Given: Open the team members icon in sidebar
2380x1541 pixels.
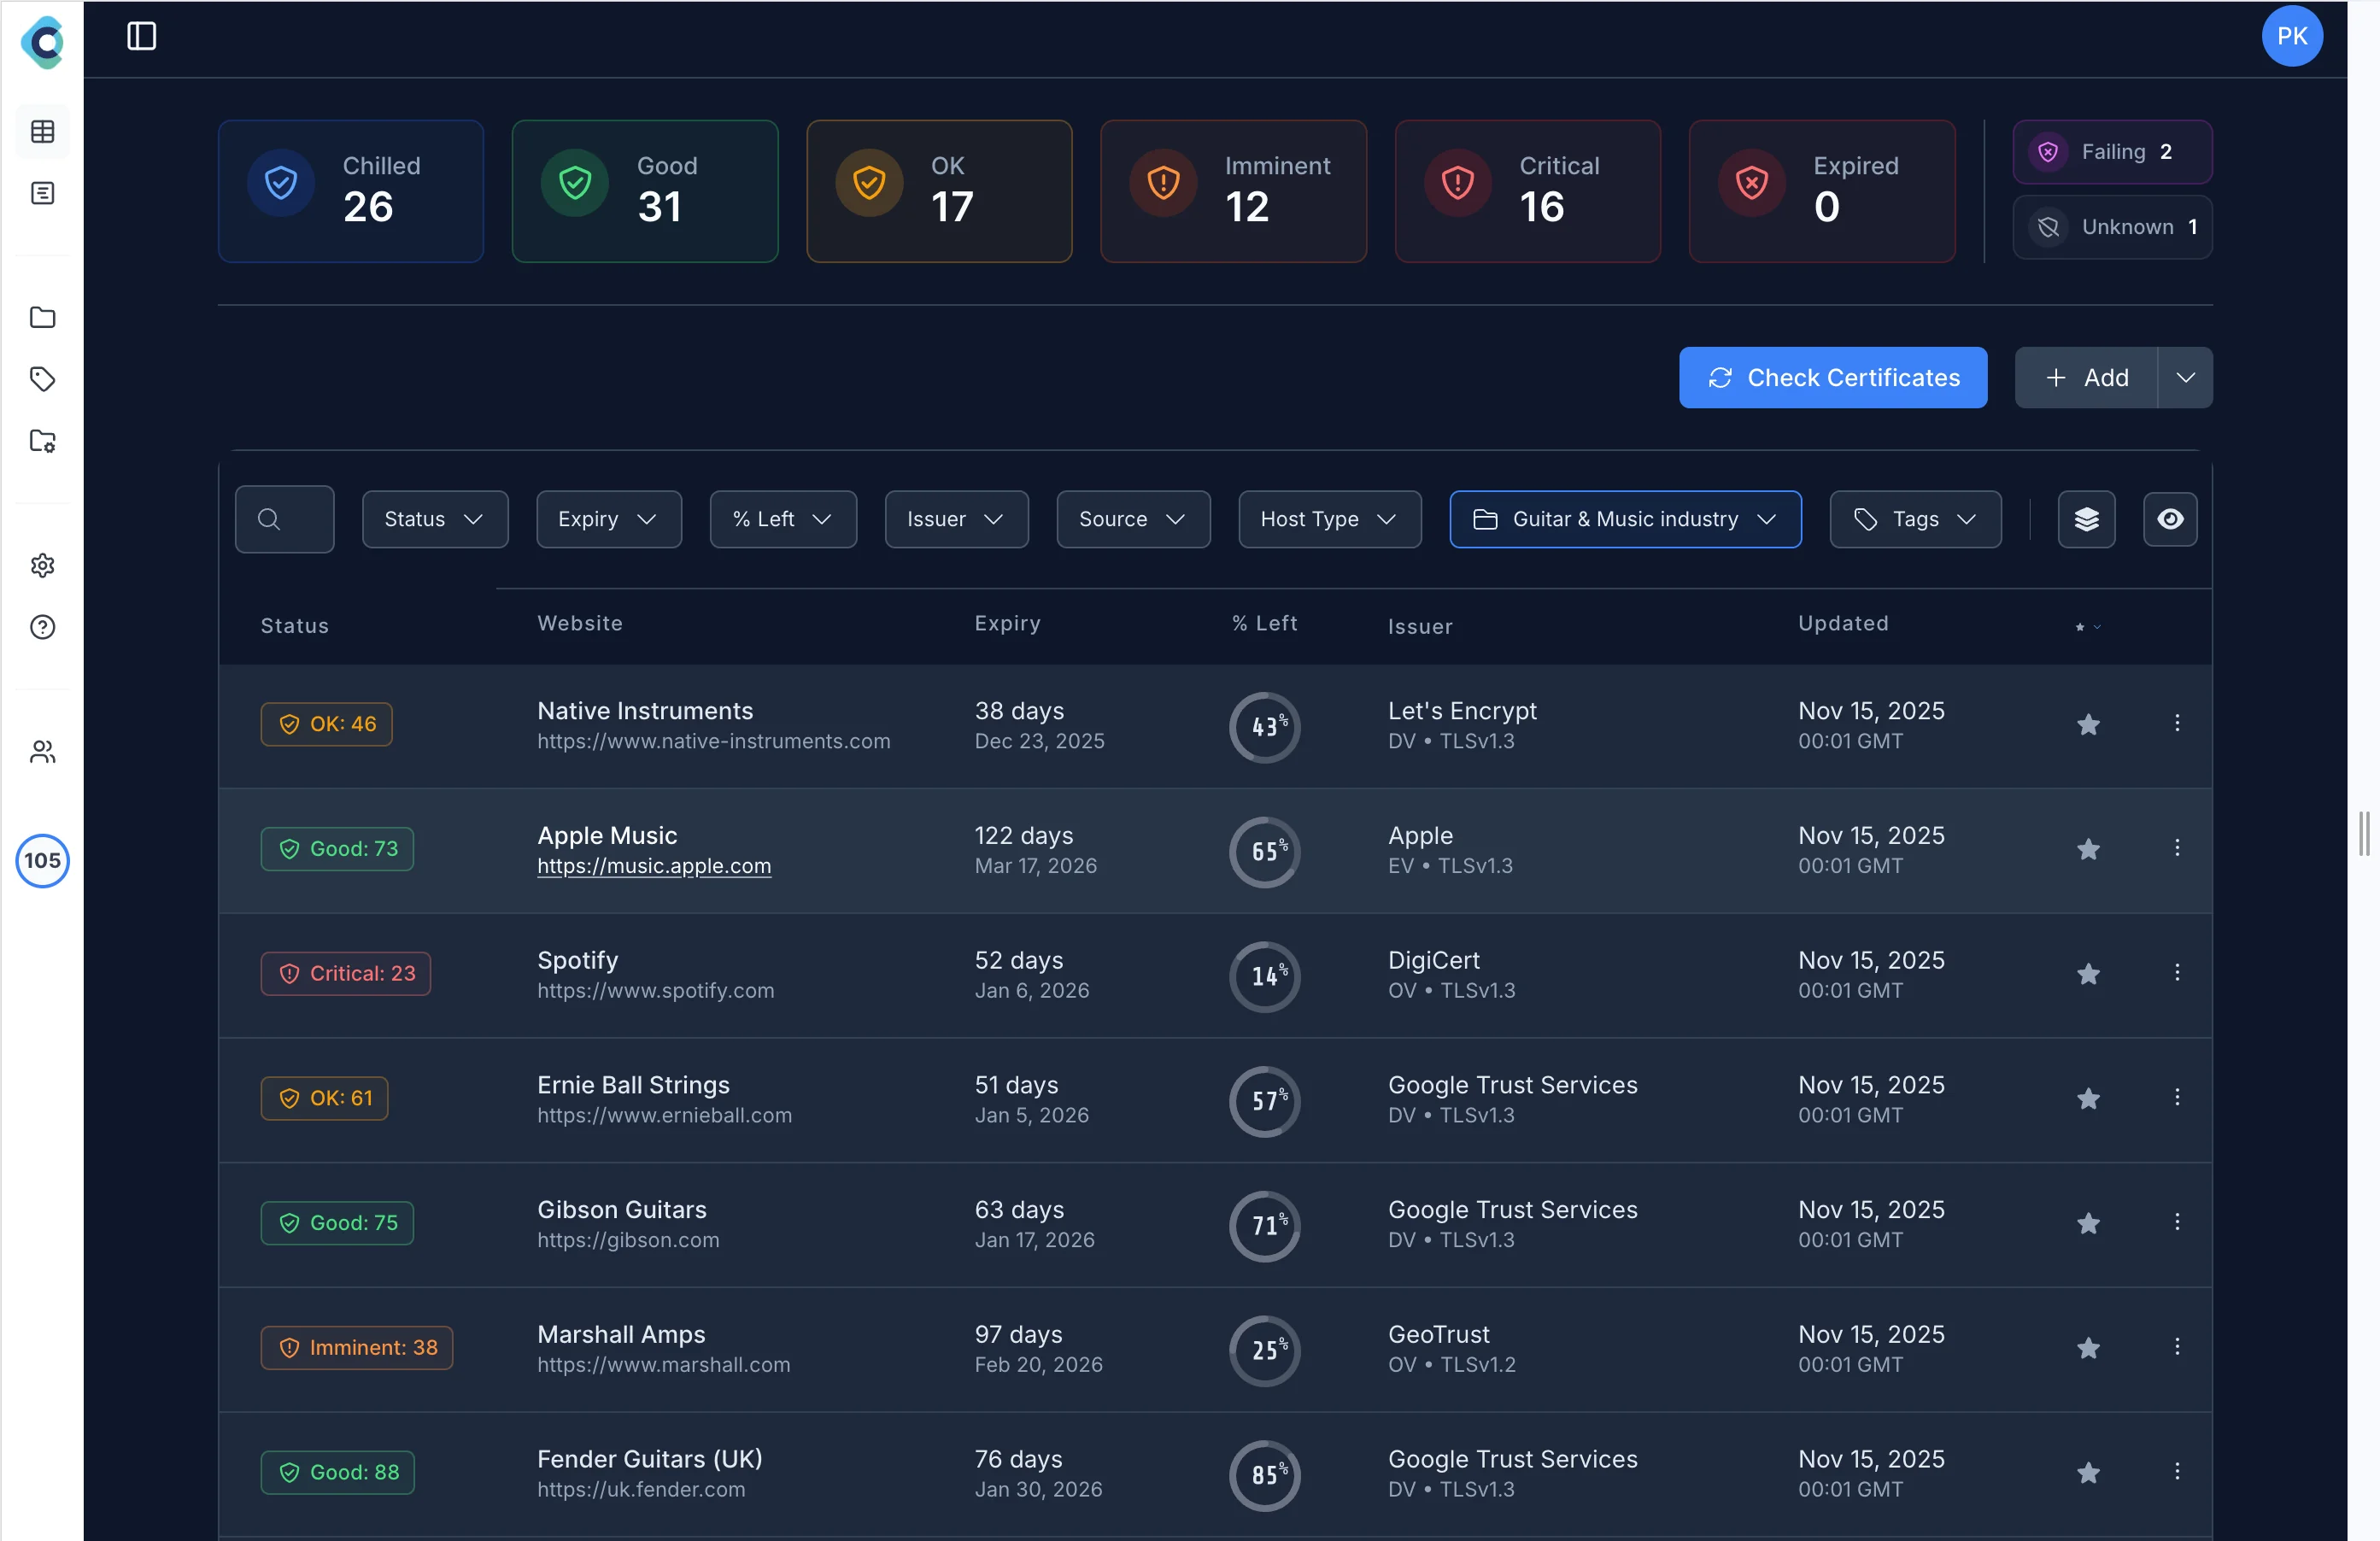Looking at the screenshot, I should 42,751.
